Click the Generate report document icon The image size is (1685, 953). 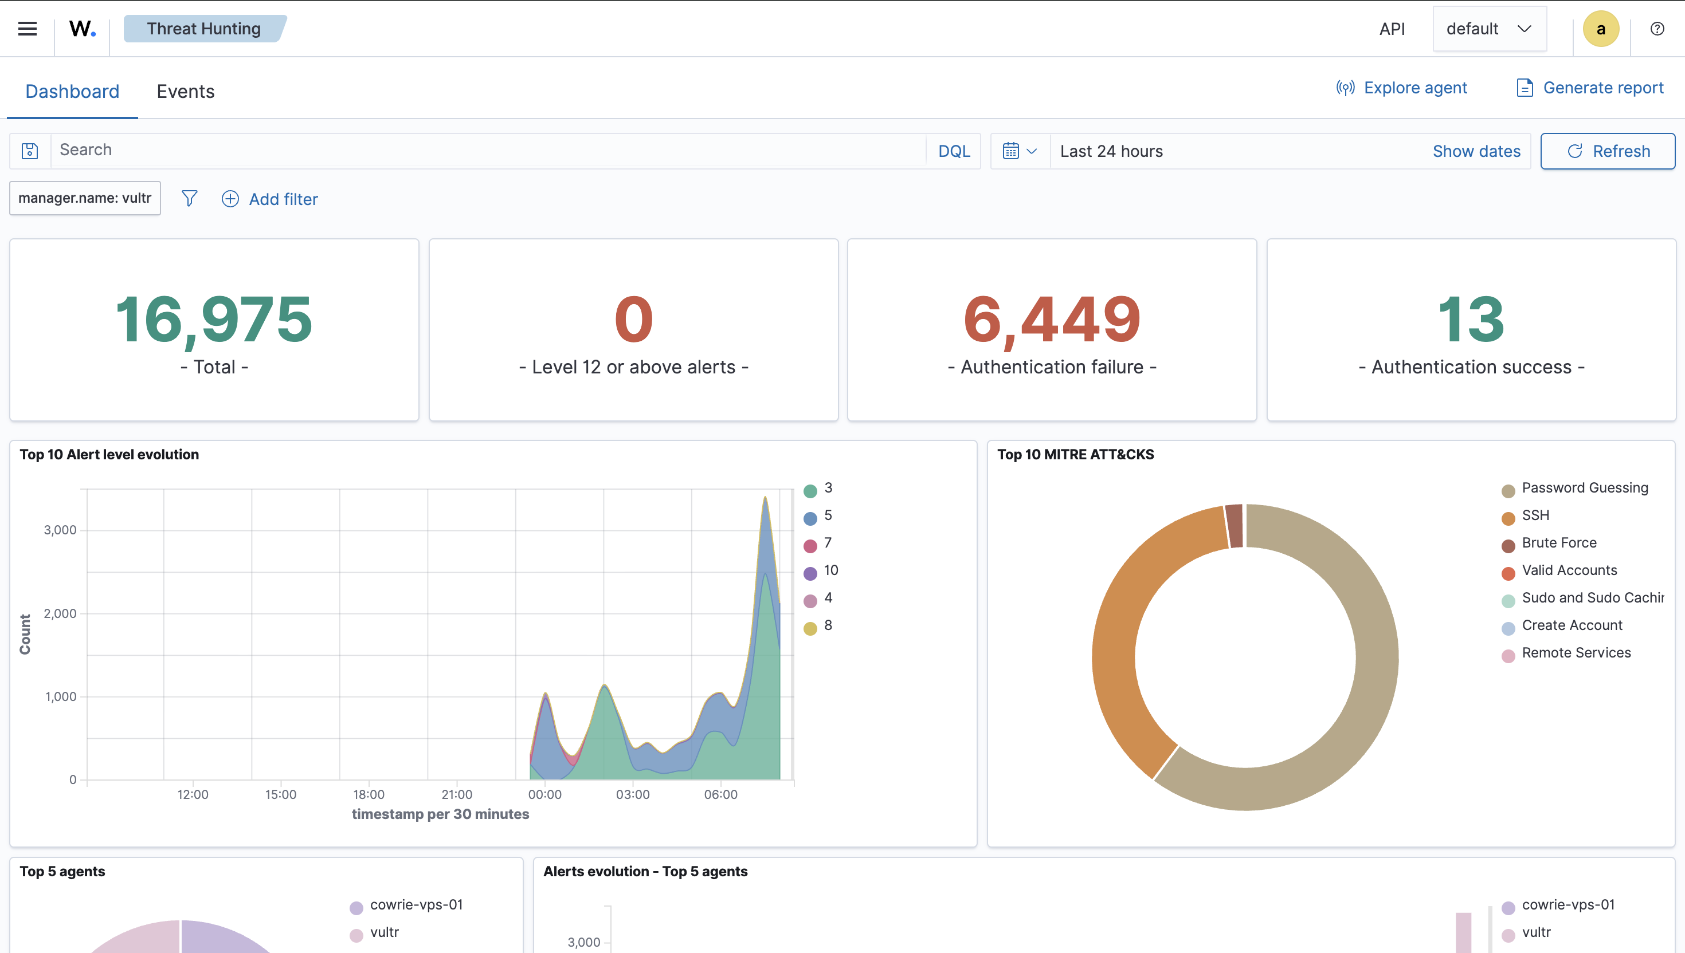[1525, 88]
